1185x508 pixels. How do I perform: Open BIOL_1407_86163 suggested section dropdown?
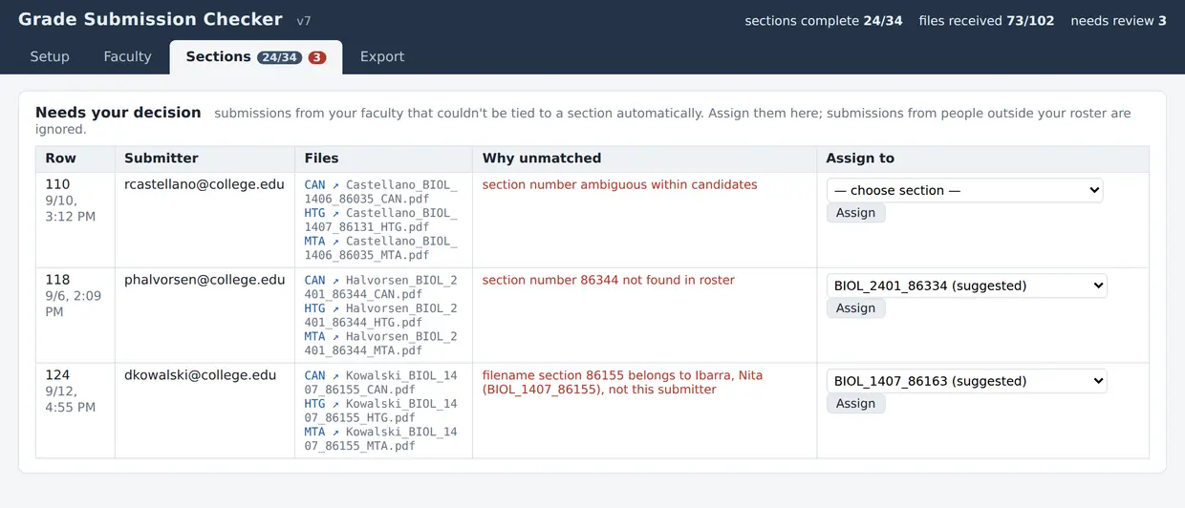(967, 381)
